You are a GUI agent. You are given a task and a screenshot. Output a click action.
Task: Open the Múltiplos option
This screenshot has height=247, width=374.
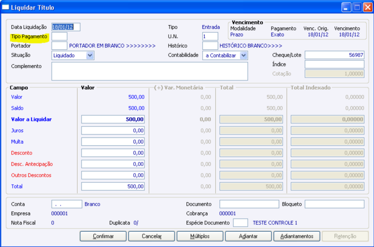point(200,236)
